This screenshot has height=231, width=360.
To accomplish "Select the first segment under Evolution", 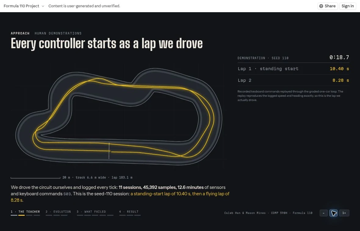I will (49, 215).
